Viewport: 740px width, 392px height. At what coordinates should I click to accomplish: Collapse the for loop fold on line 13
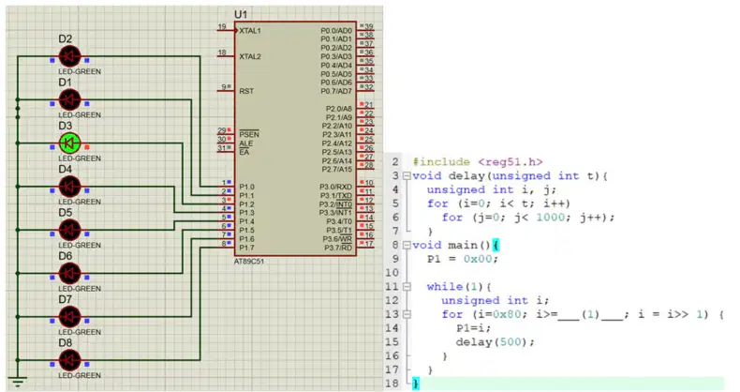pyautogui.click(x=406, y=314)
